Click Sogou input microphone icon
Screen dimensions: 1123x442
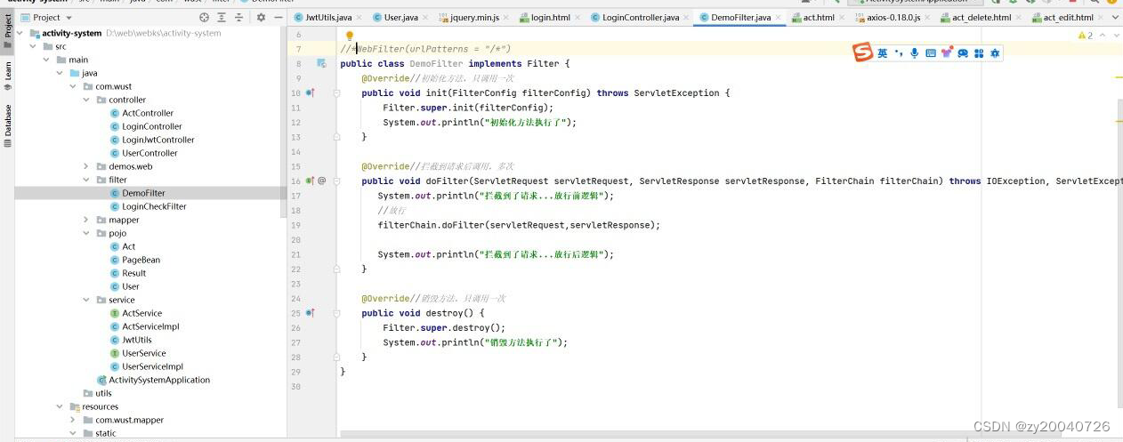point(914,53)
